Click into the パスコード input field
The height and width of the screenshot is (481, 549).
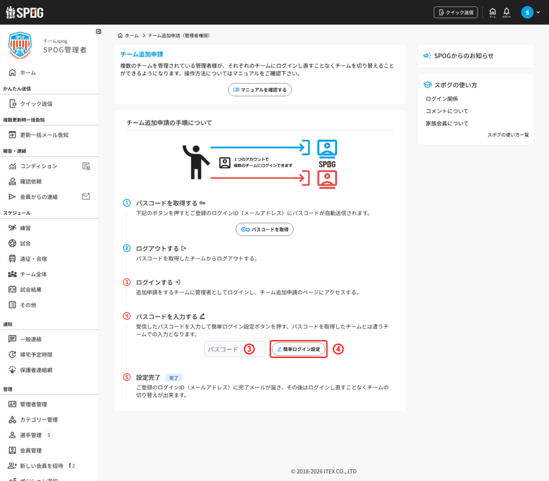point(235,349)
